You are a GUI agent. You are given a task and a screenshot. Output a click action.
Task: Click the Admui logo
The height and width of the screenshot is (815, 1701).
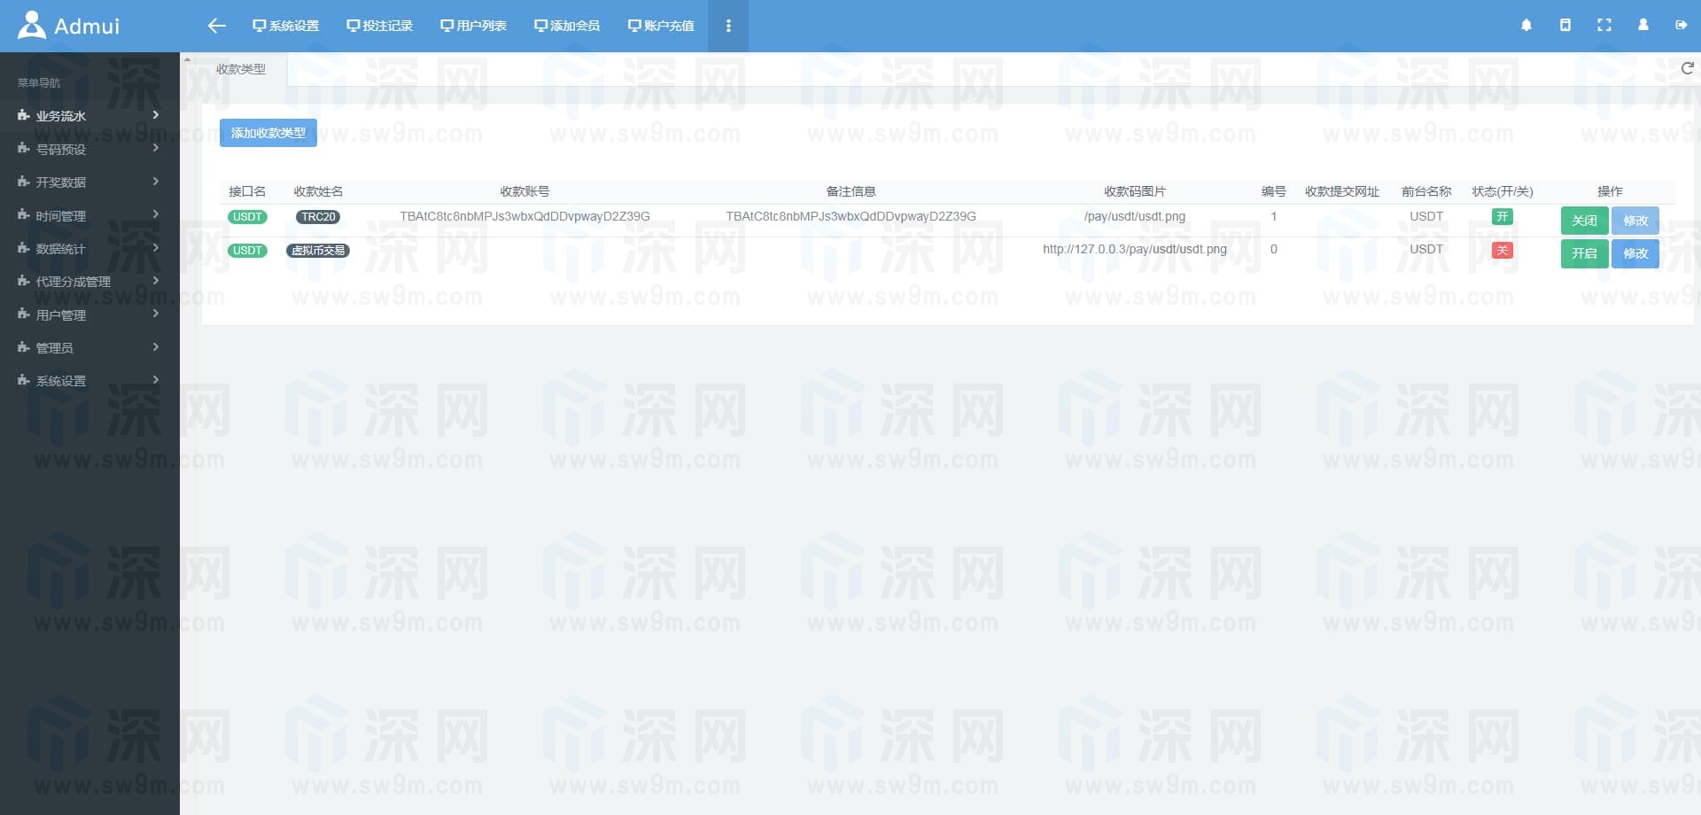[x=69, y=26]
